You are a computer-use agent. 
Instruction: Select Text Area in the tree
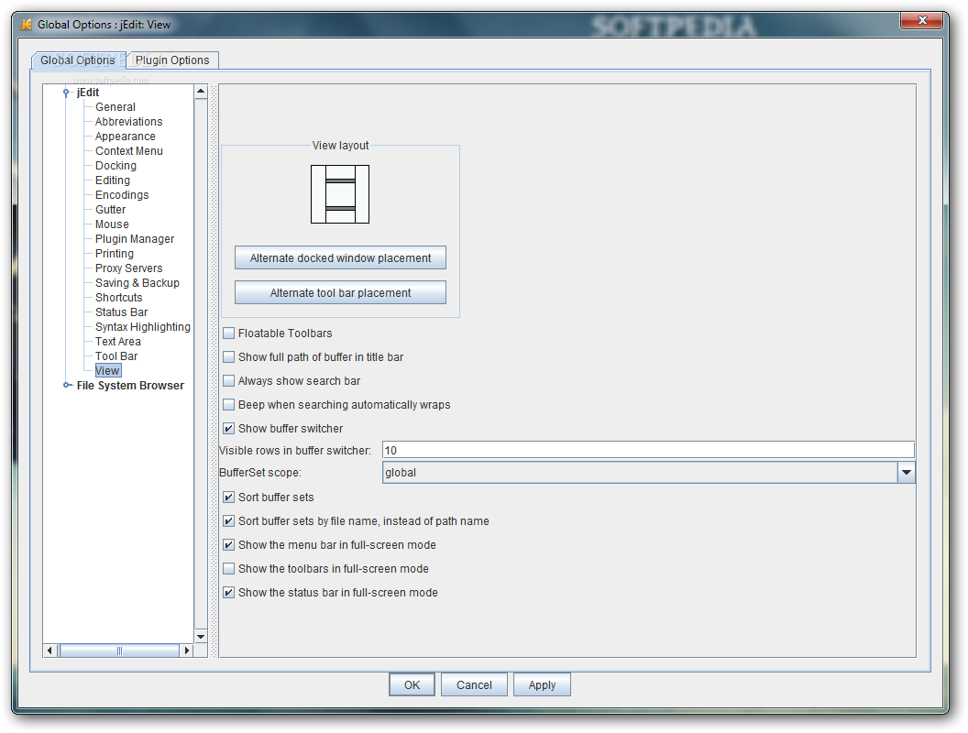(118, 342)
